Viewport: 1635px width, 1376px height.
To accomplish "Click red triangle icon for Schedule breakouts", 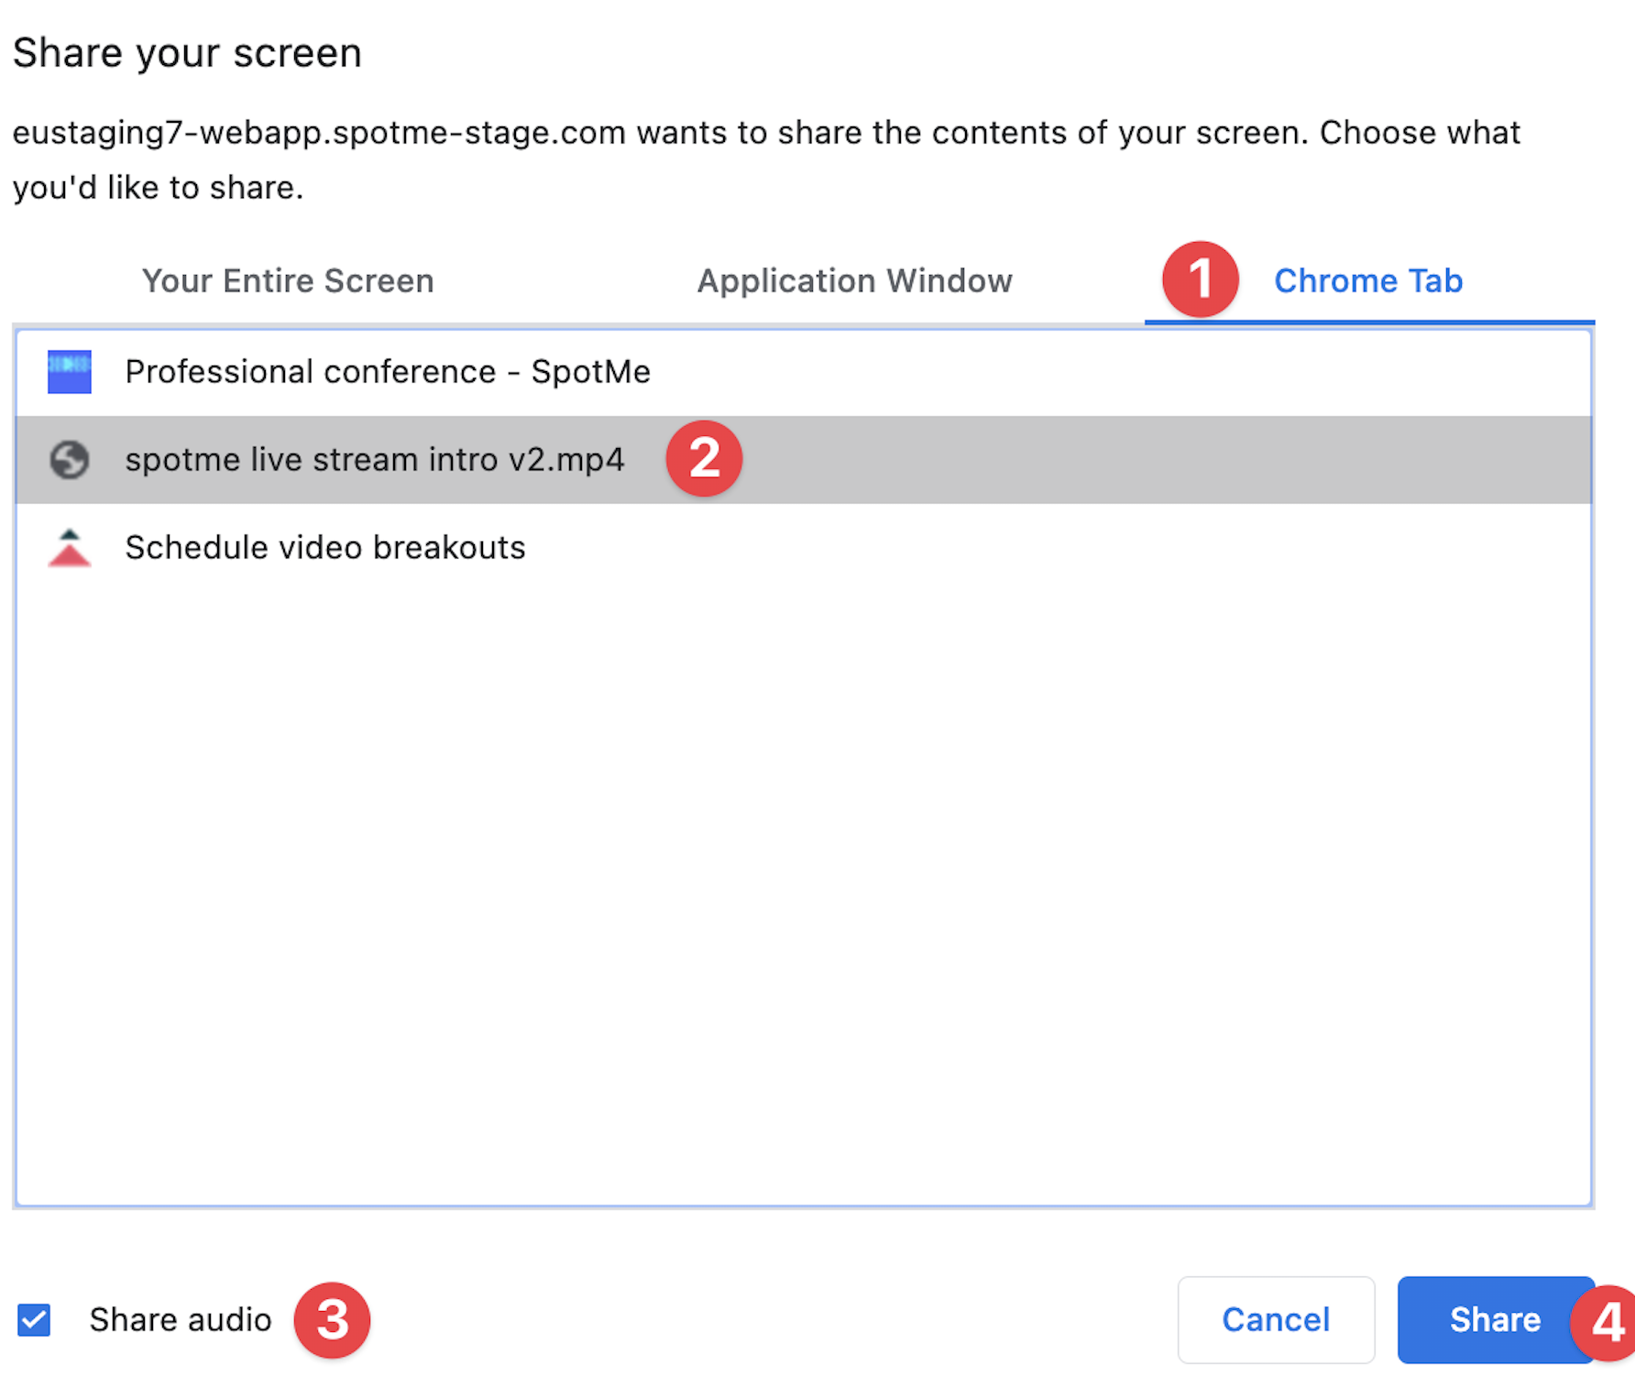I will (70, 548).
